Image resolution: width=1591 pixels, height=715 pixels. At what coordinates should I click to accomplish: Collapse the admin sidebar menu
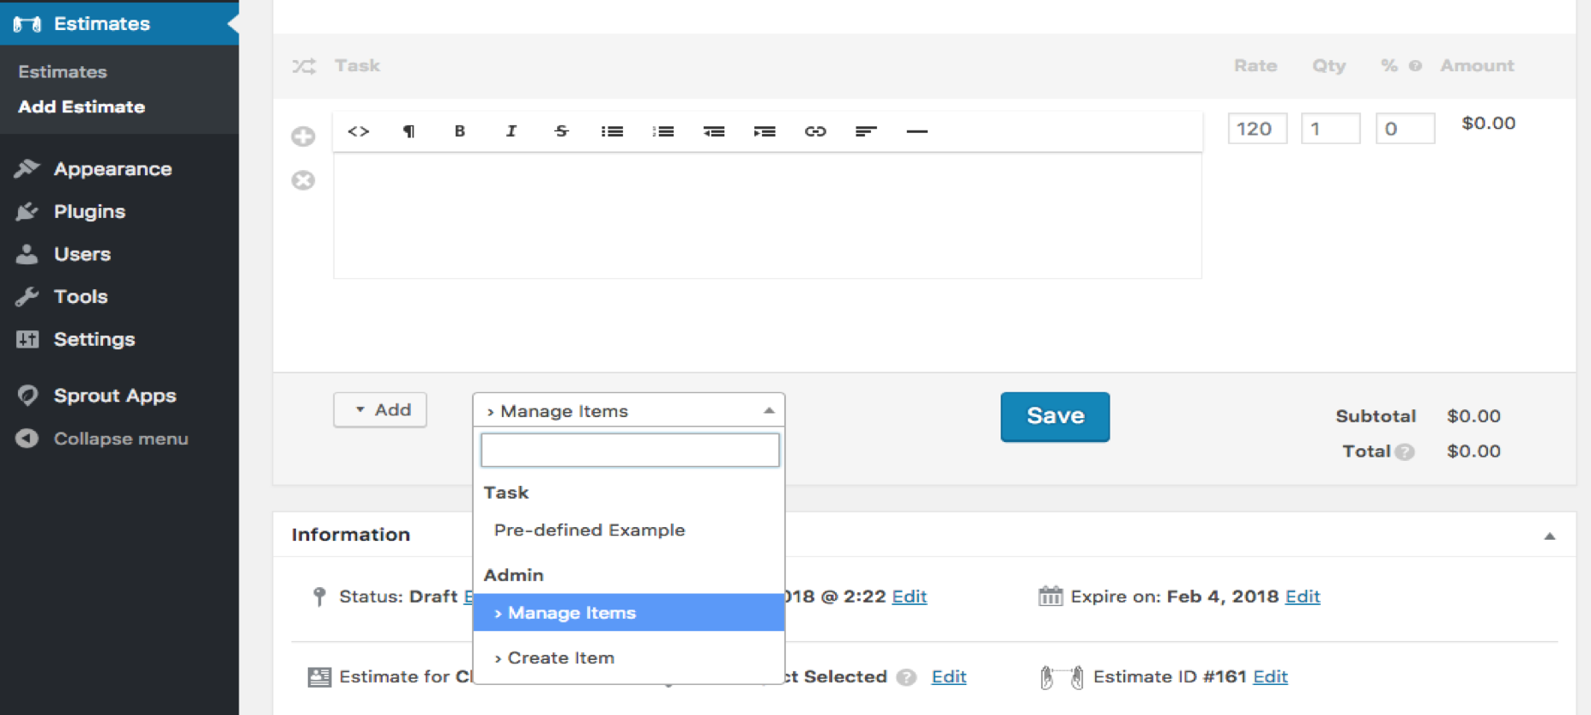click(120, 439)
